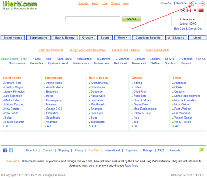Open Nutrition and Radiation link
Screen dimensions: 207x178
[x=126, y=50]
